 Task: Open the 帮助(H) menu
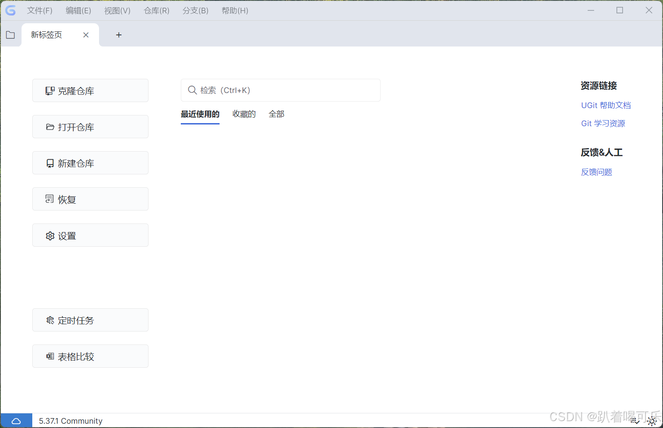pos(235,10)
